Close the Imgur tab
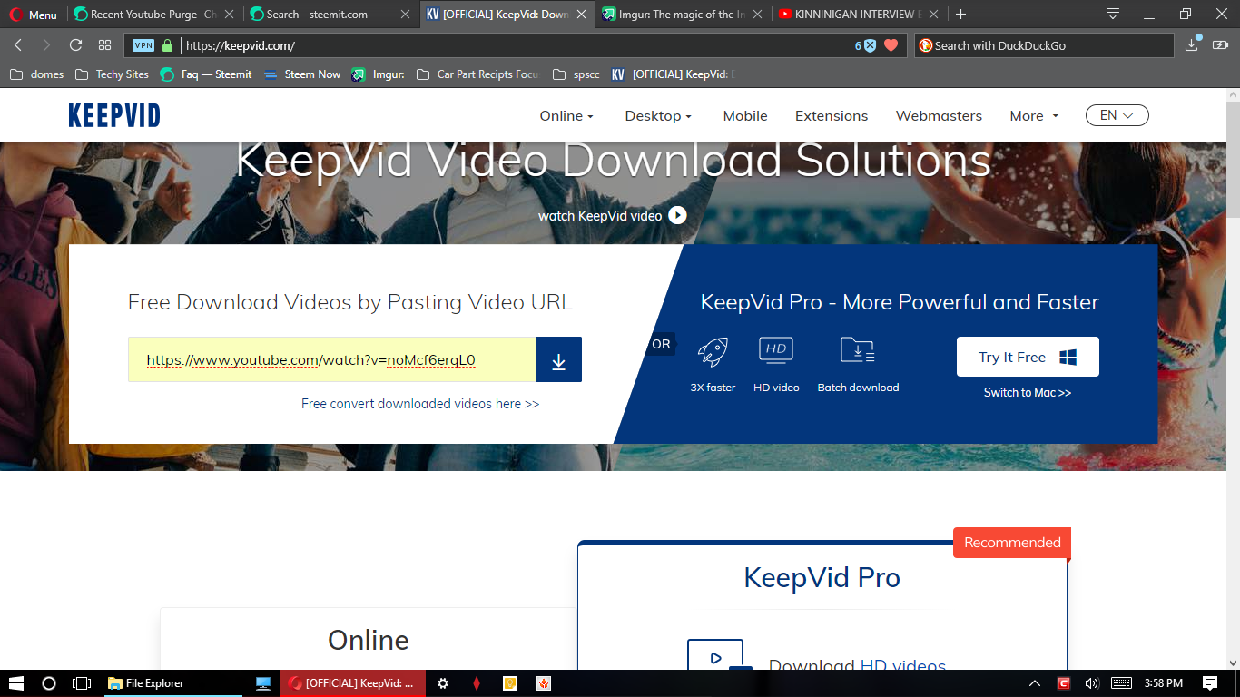This screenshot has height=697, width=1240. coord(758,15)
